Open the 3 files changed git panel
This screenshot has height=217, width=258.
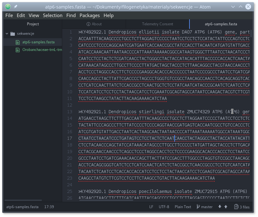click(x=242, y=207)
